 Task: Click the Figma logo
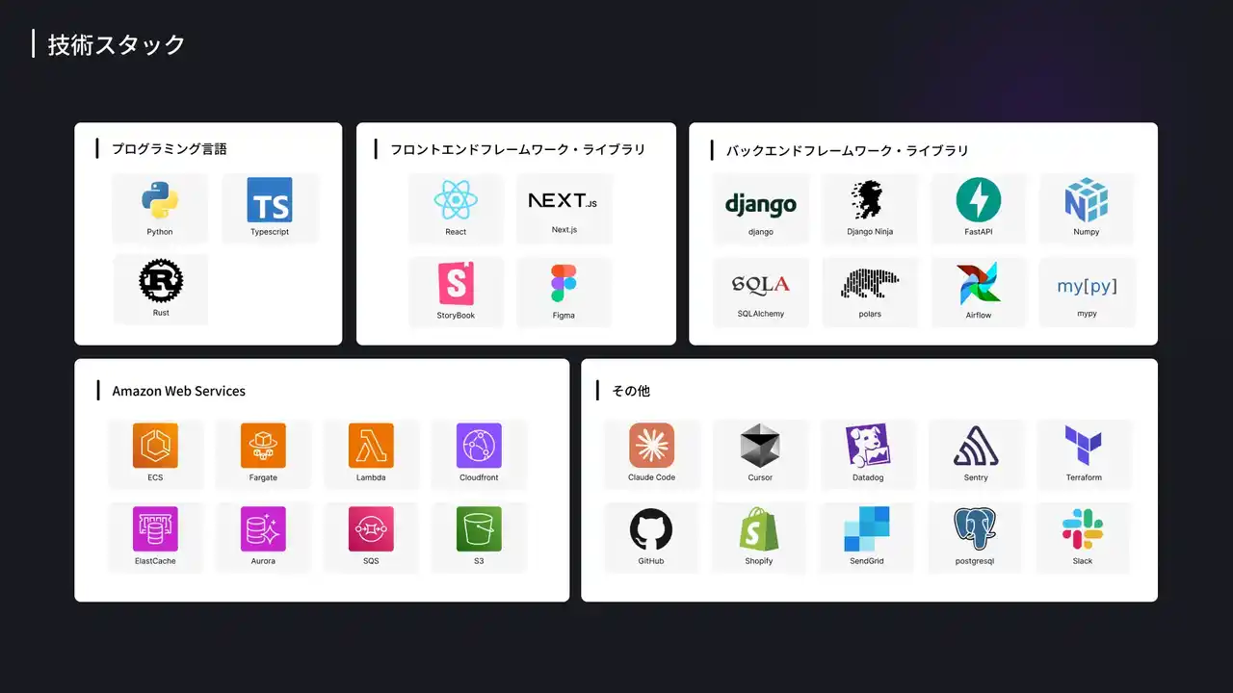pyautogui.click(x=564, y=283)
